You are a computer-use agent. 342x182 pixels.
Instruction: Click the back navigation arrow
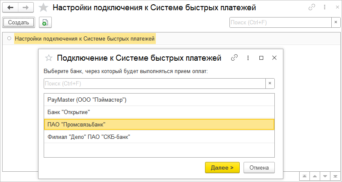pos(11,8)
